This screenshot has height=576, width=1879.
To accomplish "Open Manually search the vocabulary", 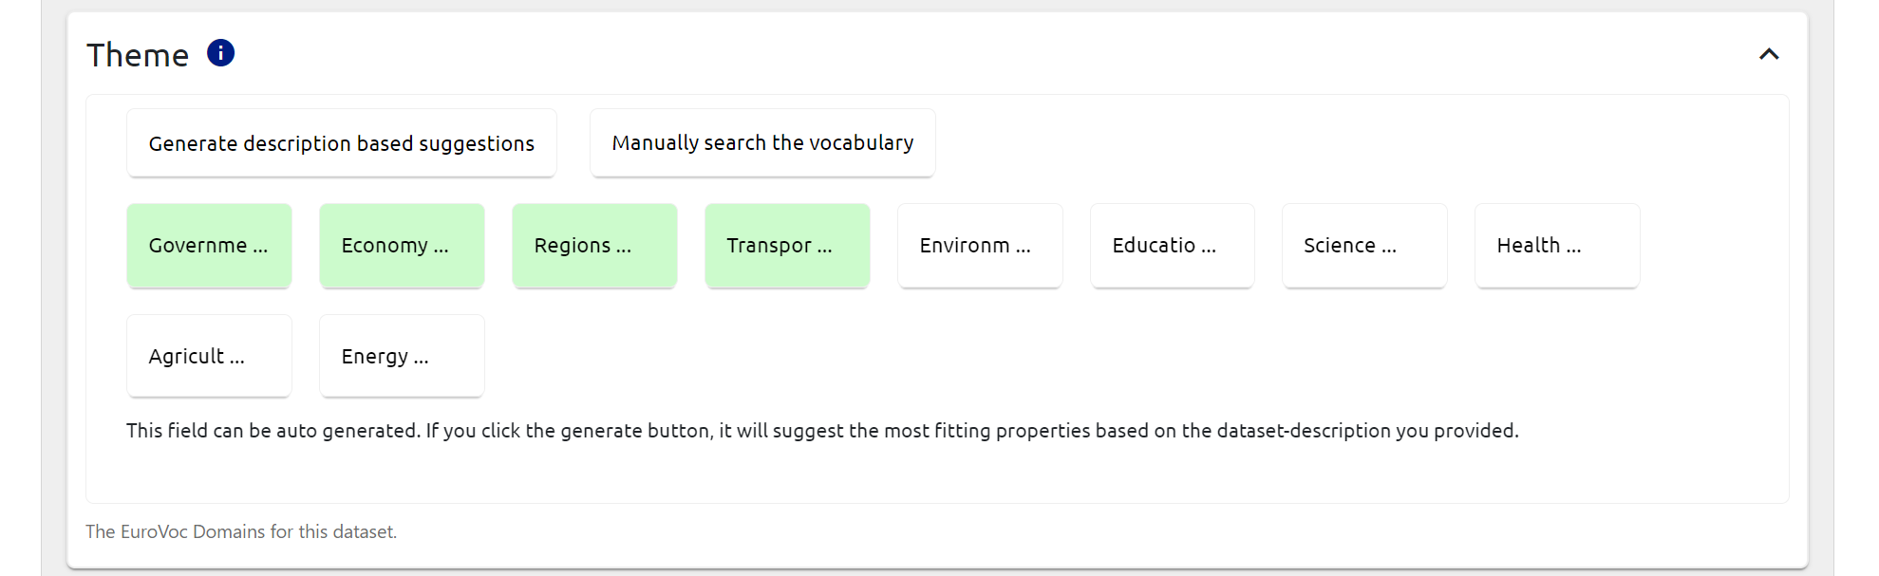I will click(762, 143).
